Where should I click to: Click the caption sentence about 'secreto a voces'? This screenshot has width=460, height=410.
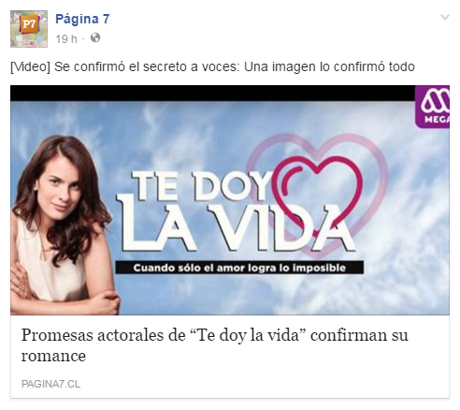point(212,66)
